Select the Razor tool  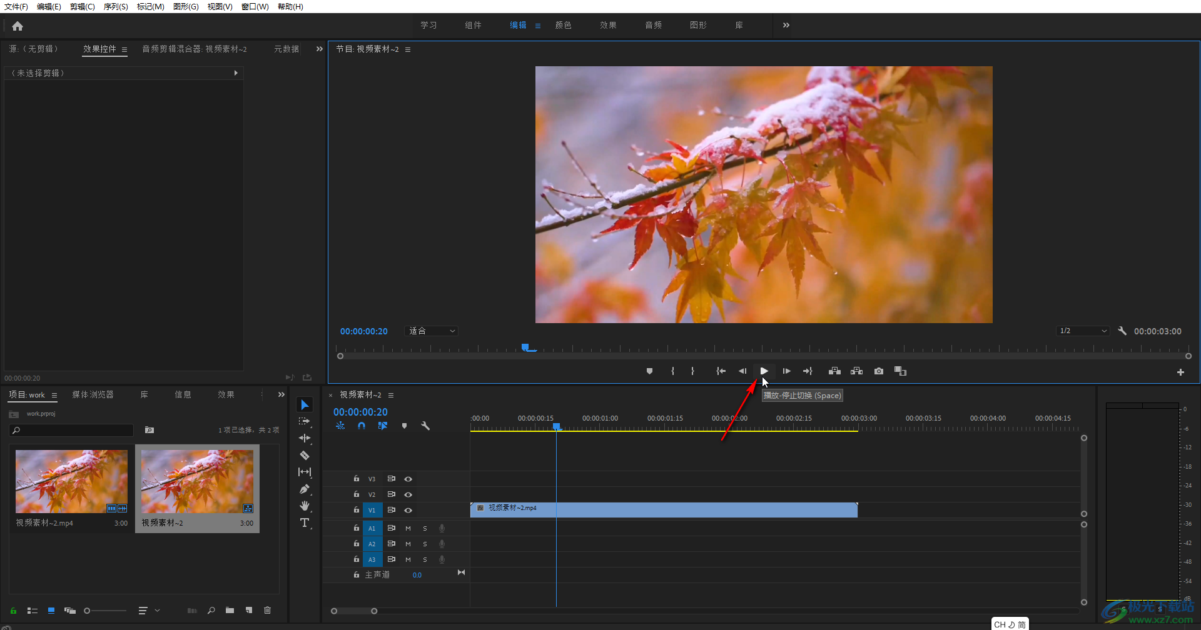coord(305,455)
